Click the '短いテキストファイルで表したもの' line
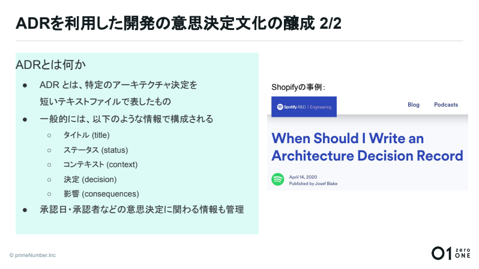This screenshot has height=269, width=479. 105,101
